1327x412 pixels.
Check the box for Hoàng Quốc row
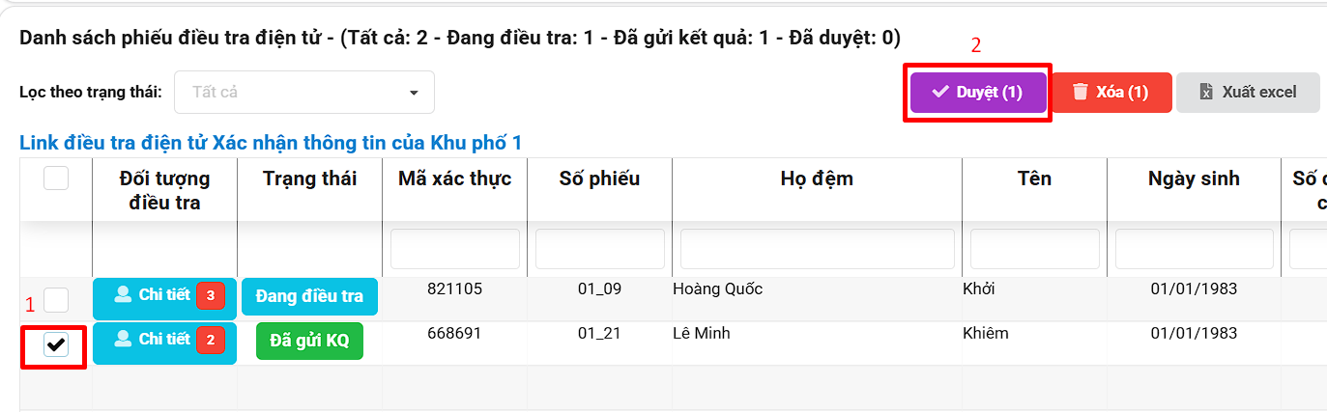click(x=56, y=299)
